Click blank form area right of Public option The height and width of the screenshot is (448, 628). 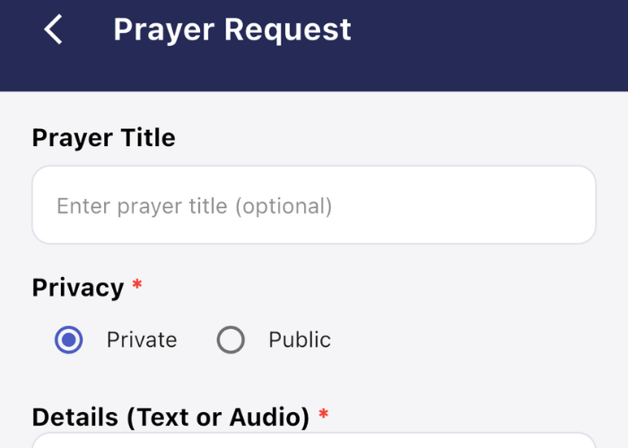point(475,340)
